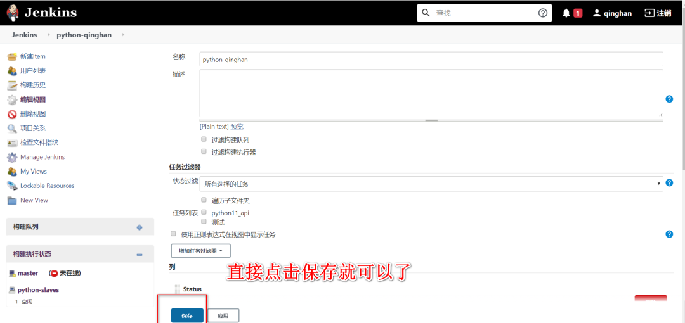Image resolution: width=685 pixels, height=323 pixels.
Task: Open the 状态过滤 dropdown
Action: [x=431, y=184]
